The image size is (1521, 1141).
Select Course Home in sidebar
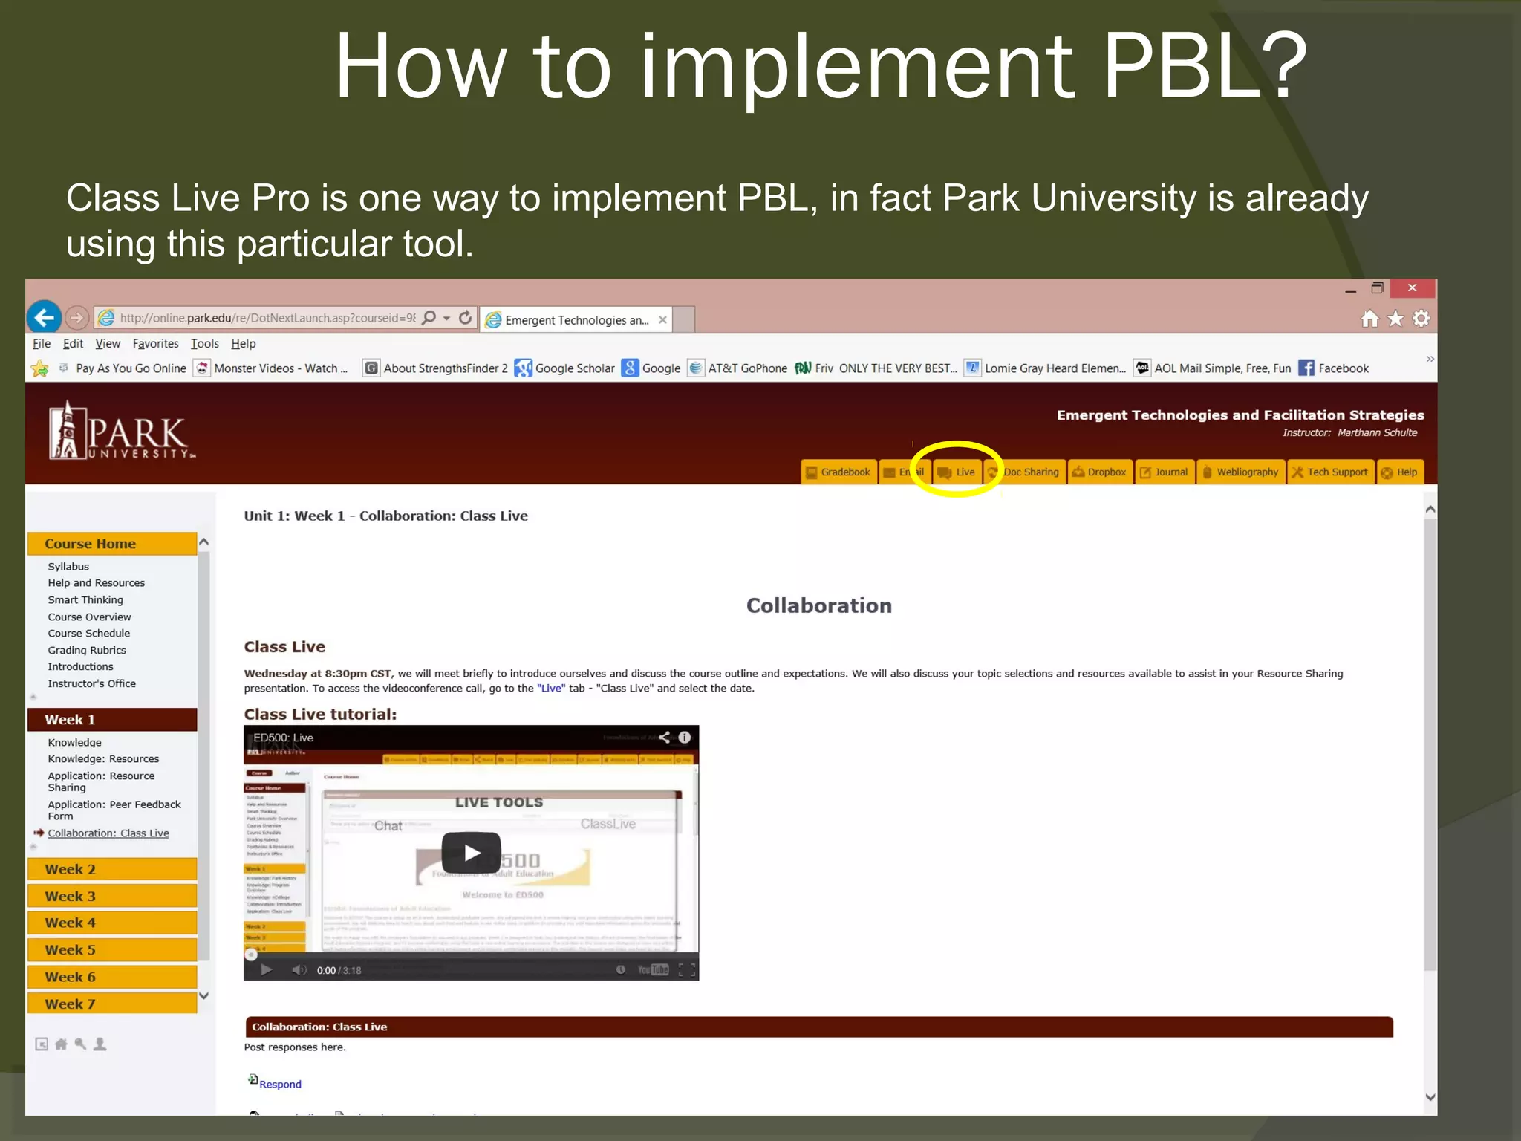(x=112, y=544)
